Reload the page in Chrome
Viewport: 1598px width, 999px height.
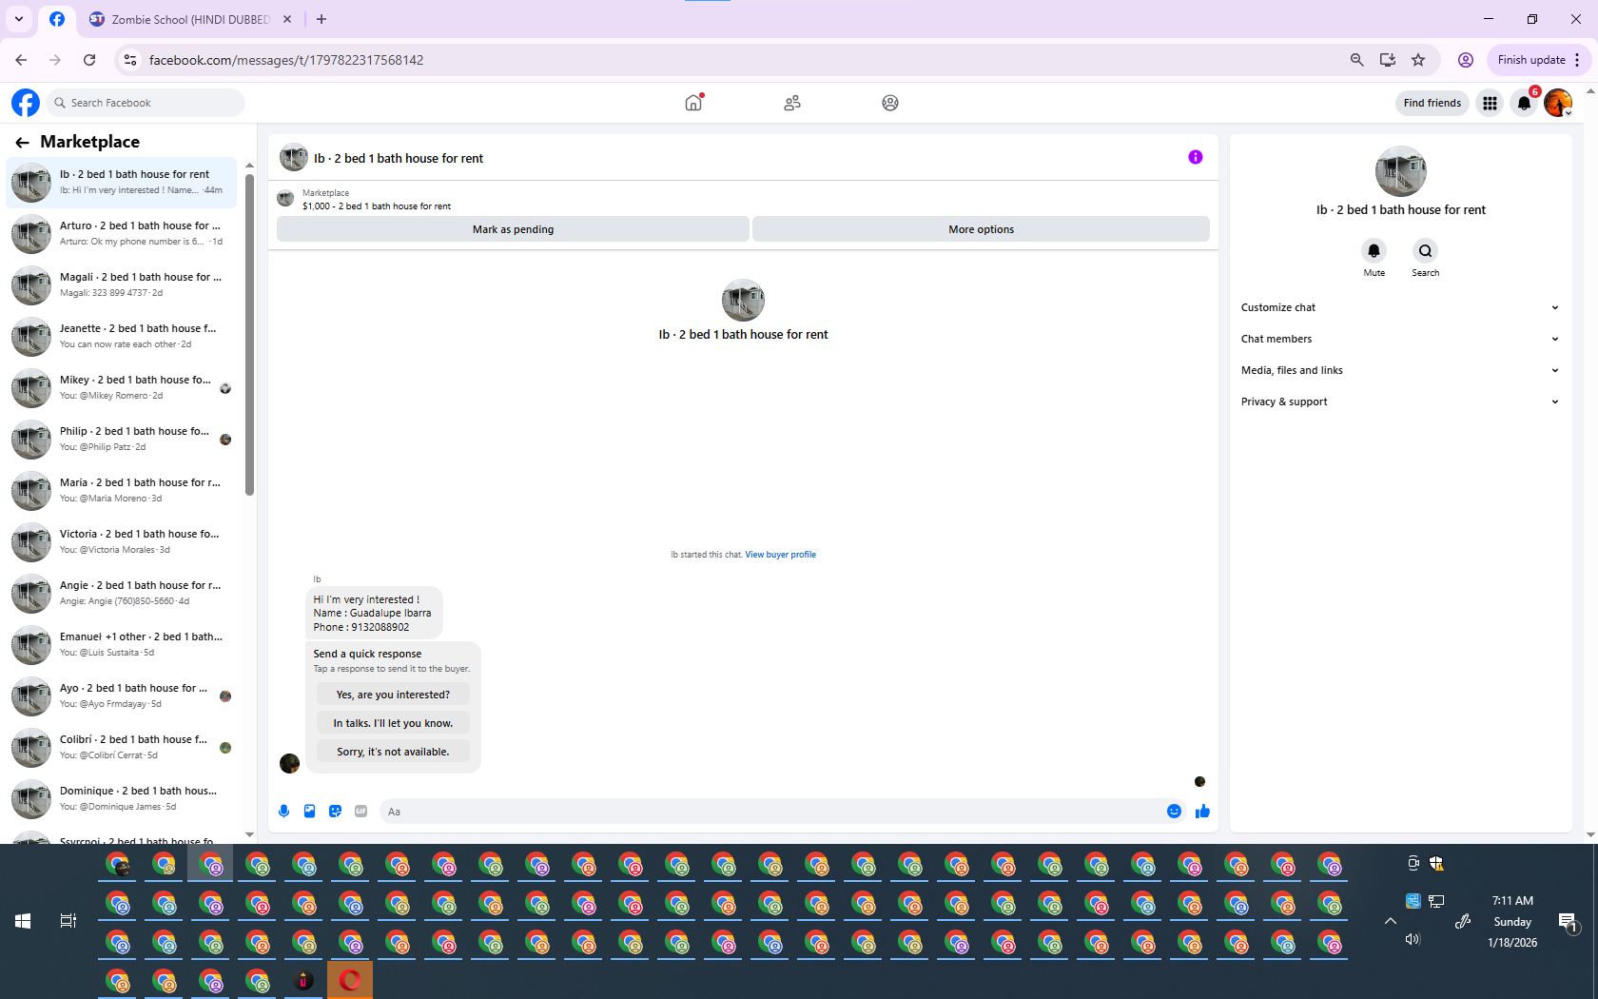pos(89,60)
